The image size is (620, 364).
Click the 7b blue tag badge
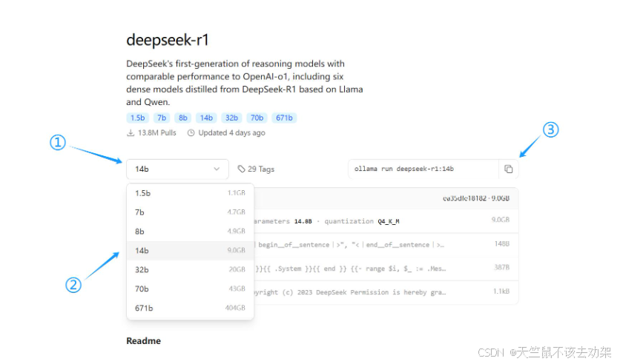pos(162,118)
